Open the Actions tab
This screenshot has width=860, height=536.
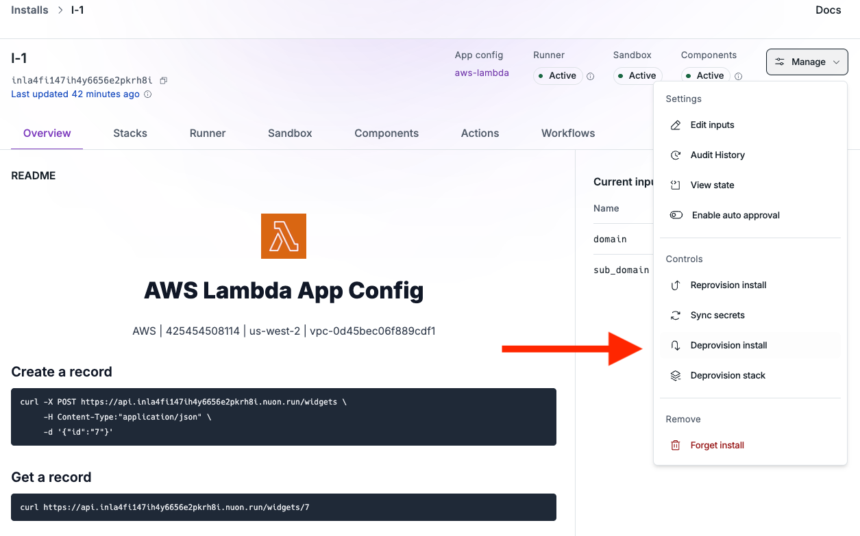pyautogui.click(x=480, y=133)
